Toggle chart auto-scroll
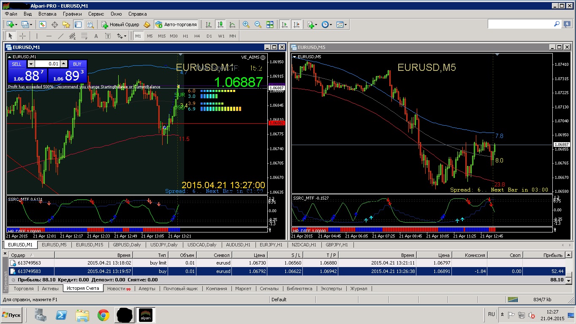Image resolution: width=576 pixels, height=324 pixels. 285,24
